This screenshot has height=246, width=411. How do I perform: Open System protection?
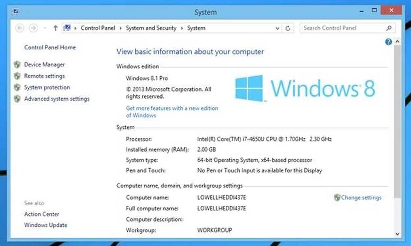coord(47,87)
